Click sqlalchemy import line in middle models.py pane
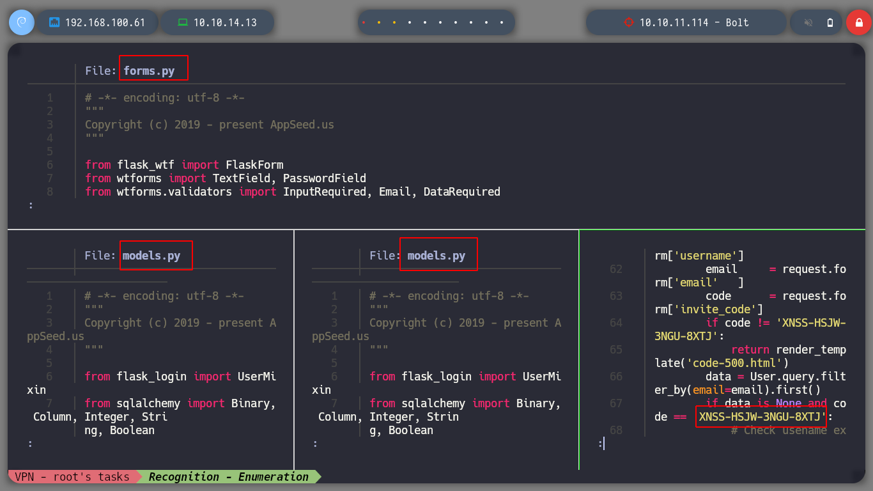This screenshot has width=873, height=491. pos(465,403)
